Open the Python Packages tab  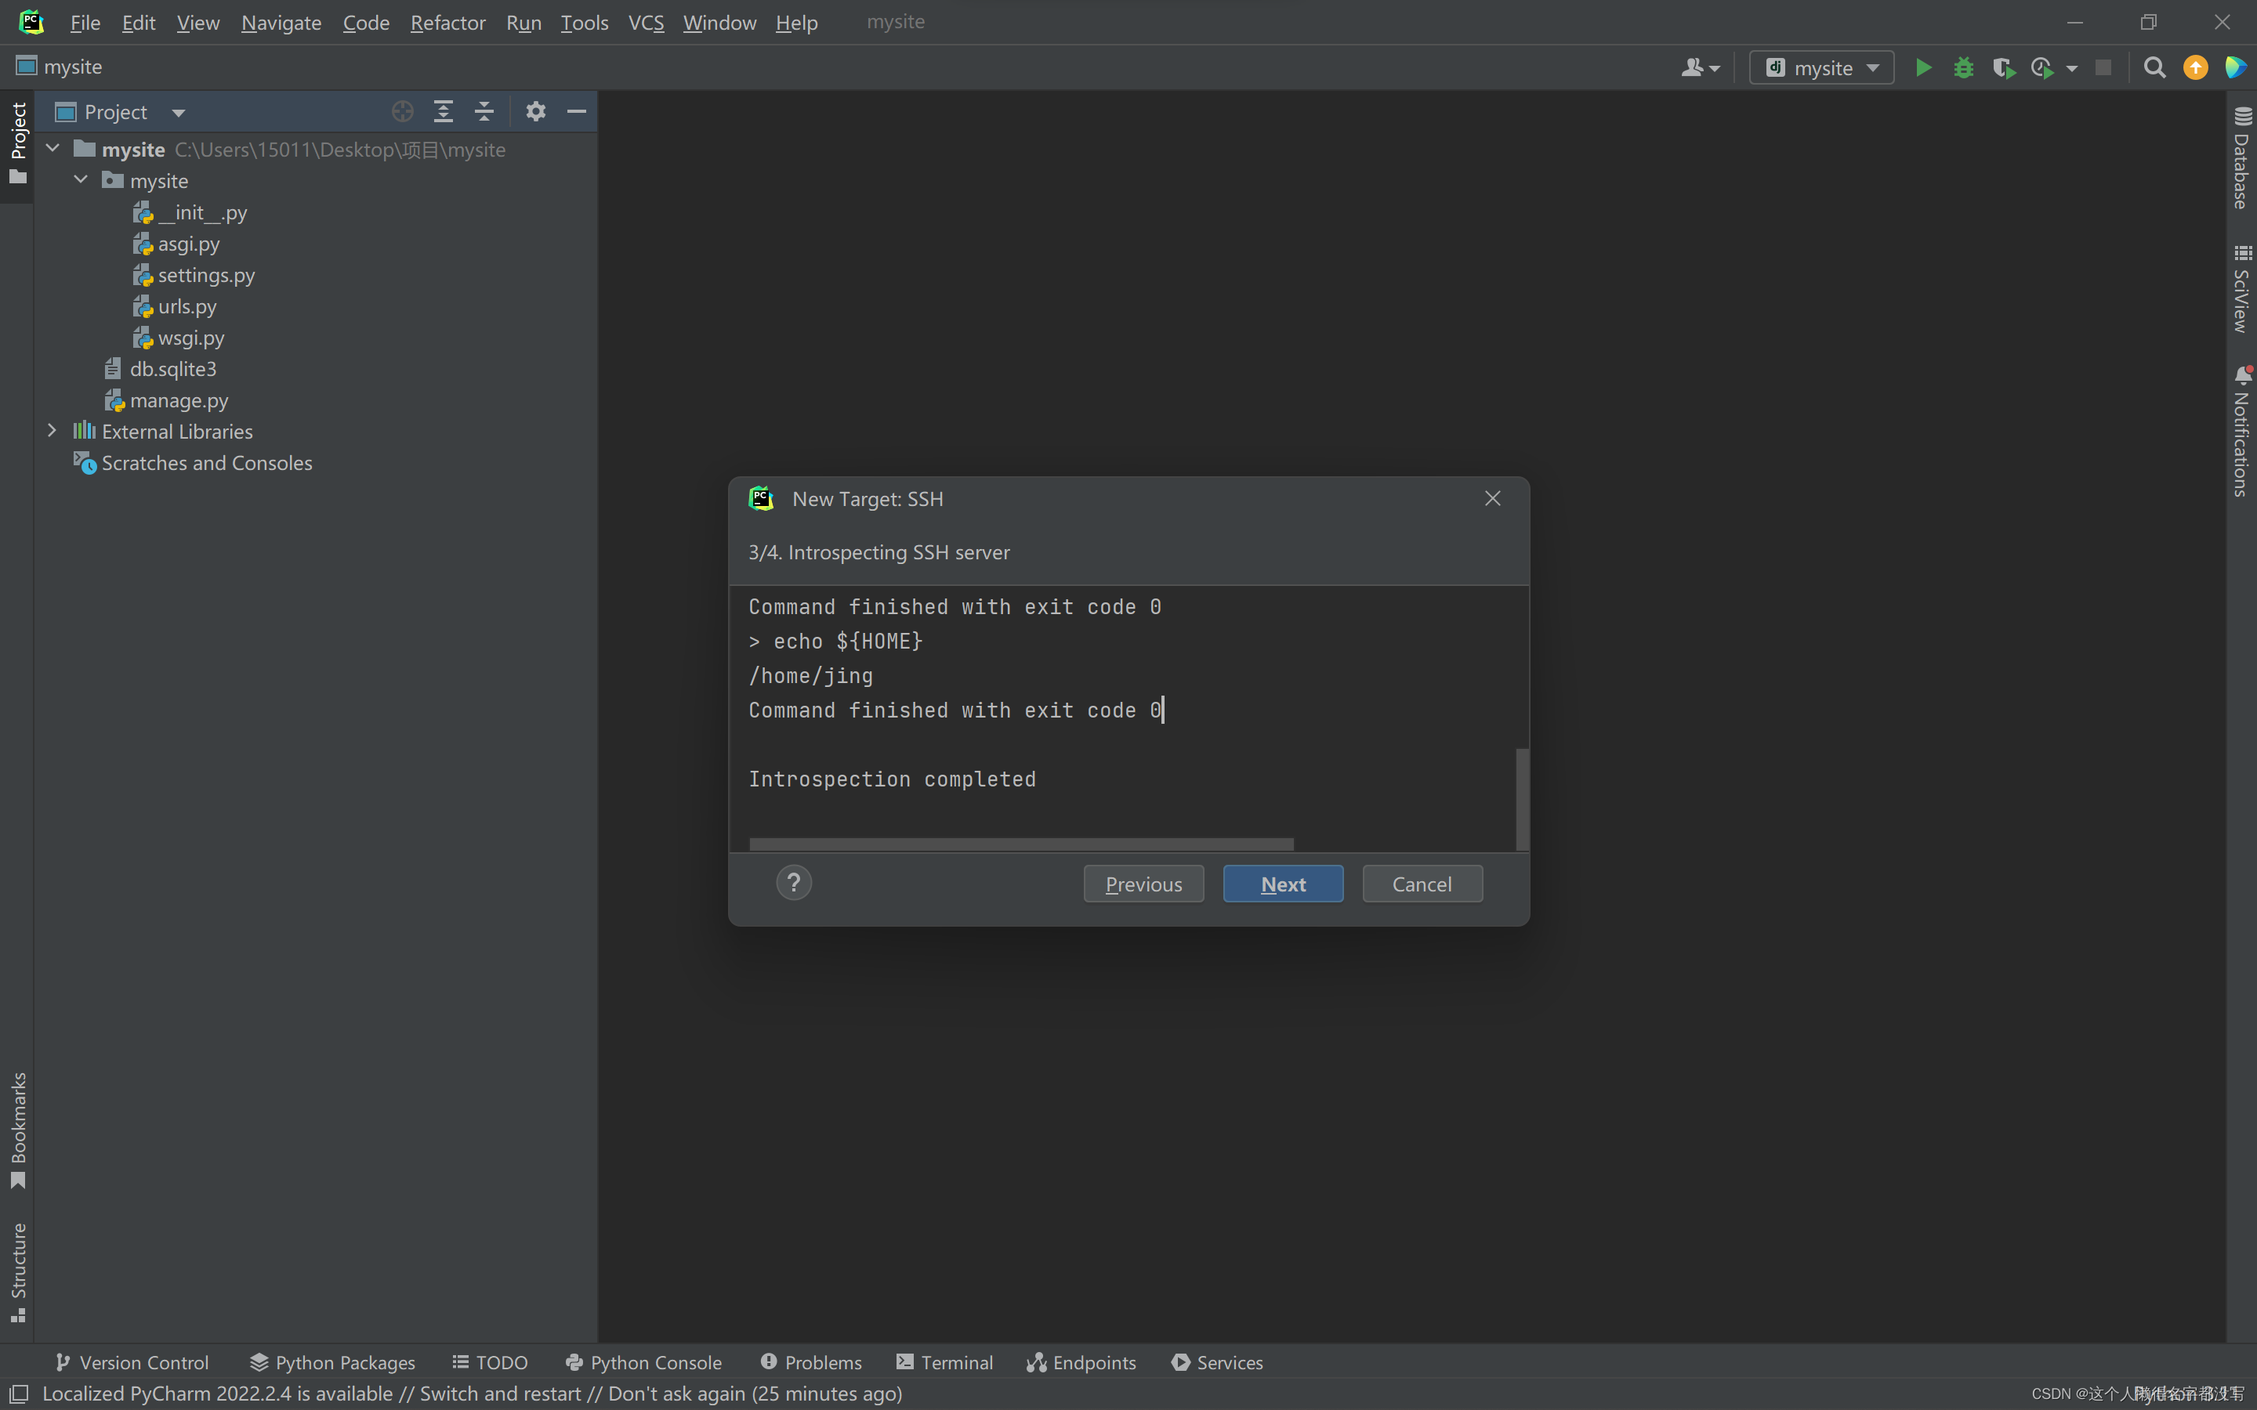(331, 1361)
